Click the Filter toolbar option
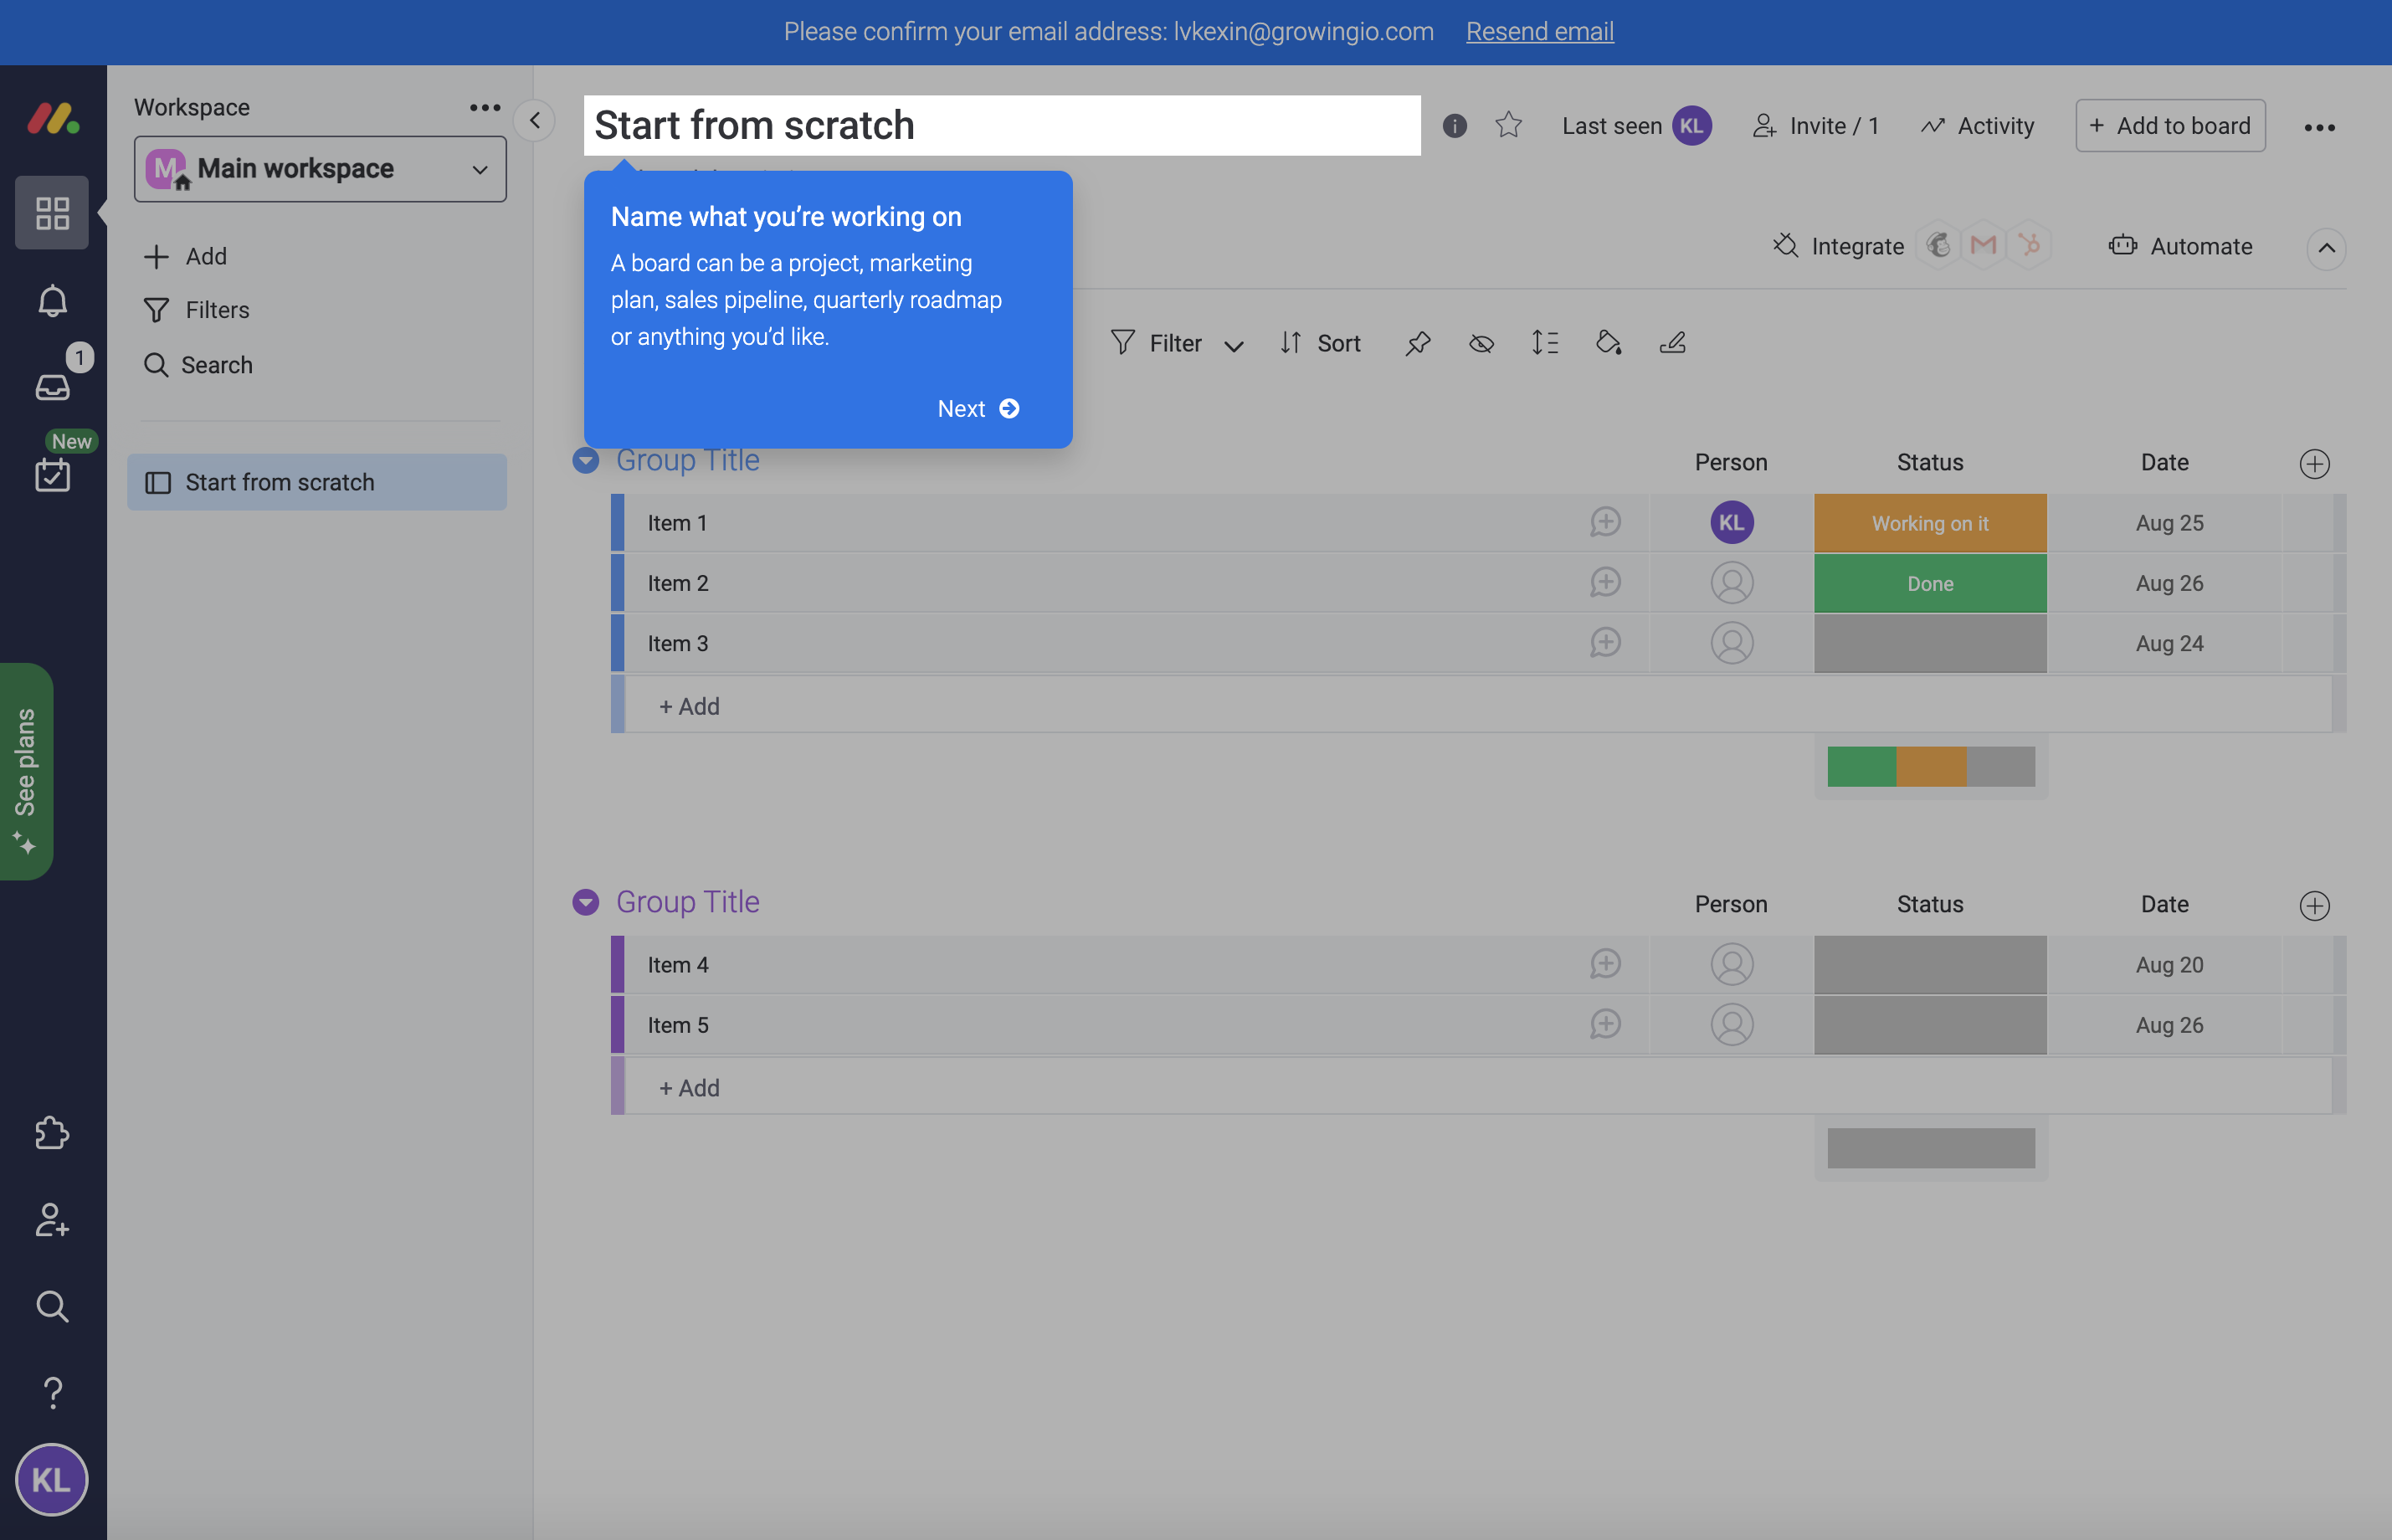The width and height of the screenshot is (2392, 1540). [1156, 344]
